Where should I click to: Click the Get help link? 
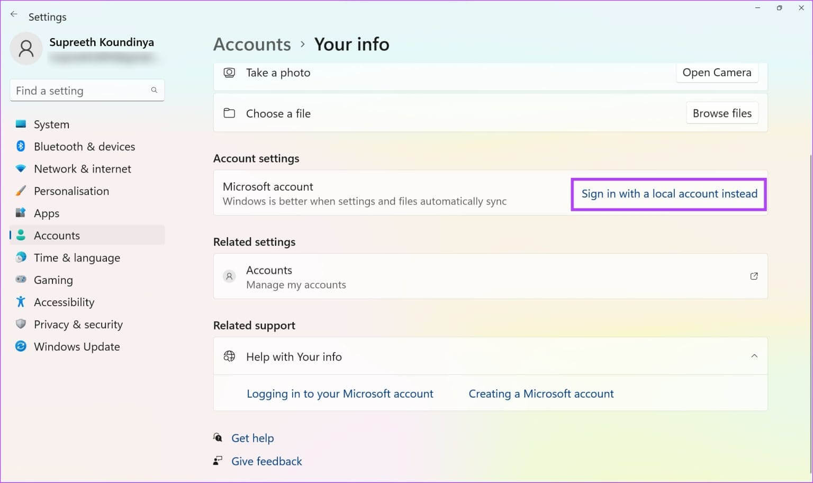pos(252,438)
